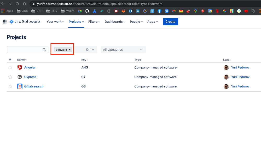
Task: Star the Angular project
Action: tap(10, 67)
